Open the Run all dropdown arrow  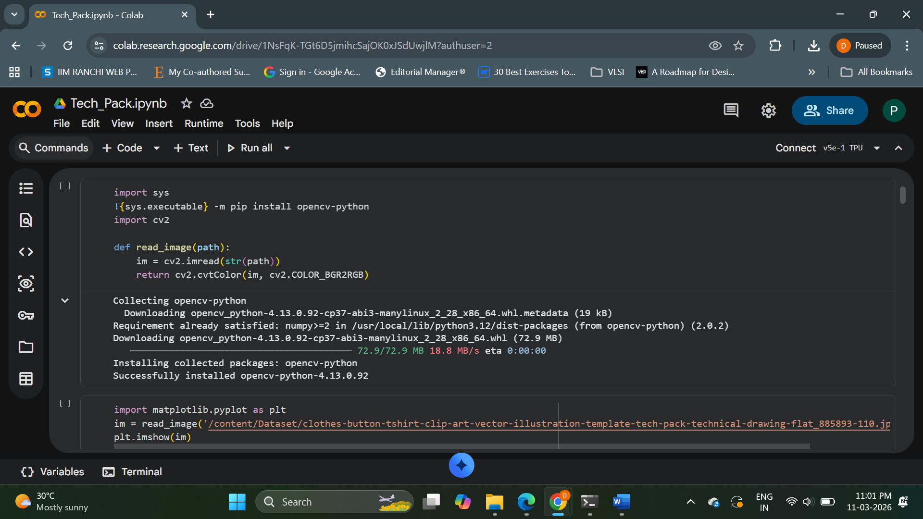(287, 148)
